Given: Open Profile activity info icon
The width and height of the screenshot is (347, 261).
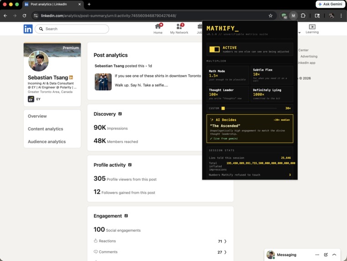Looking at the screenshot, I should tap(130, 165).
